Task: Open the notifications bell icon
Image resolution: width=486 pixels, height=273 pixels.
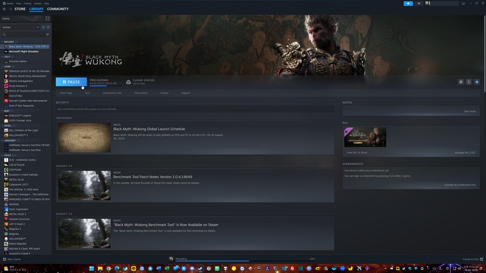Action: pyautogui.click(x=419, y=3)
